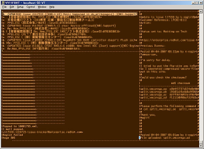Open the Window menu

click(42, 7)
